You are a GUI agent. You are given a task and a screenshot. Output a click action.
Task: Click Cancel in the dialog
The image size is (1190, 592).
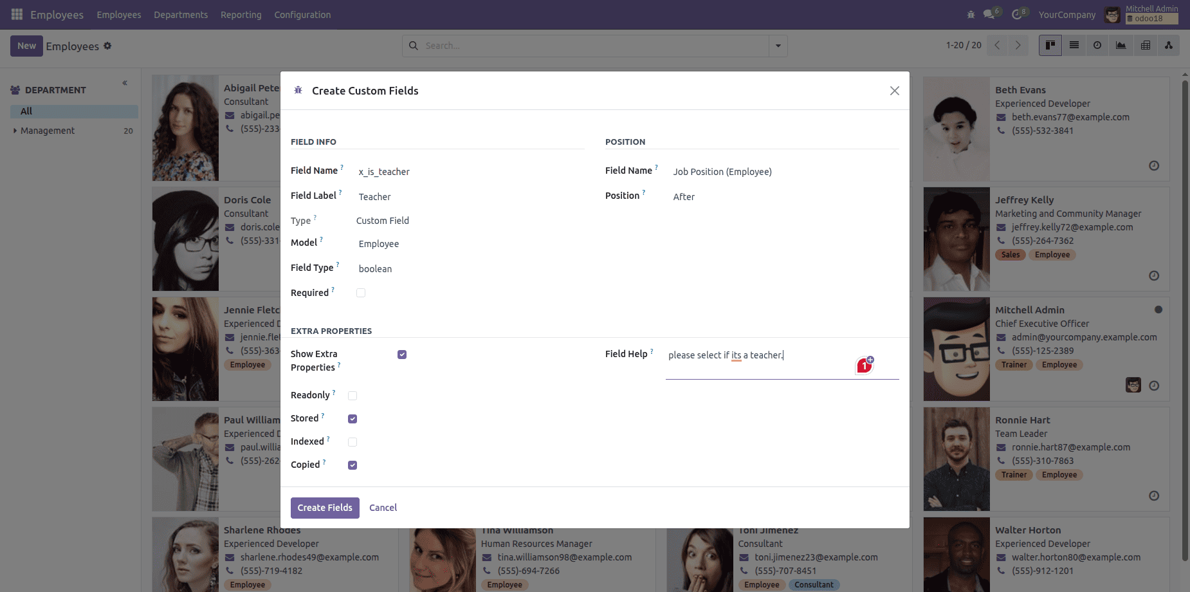click(x=383, y=508)
